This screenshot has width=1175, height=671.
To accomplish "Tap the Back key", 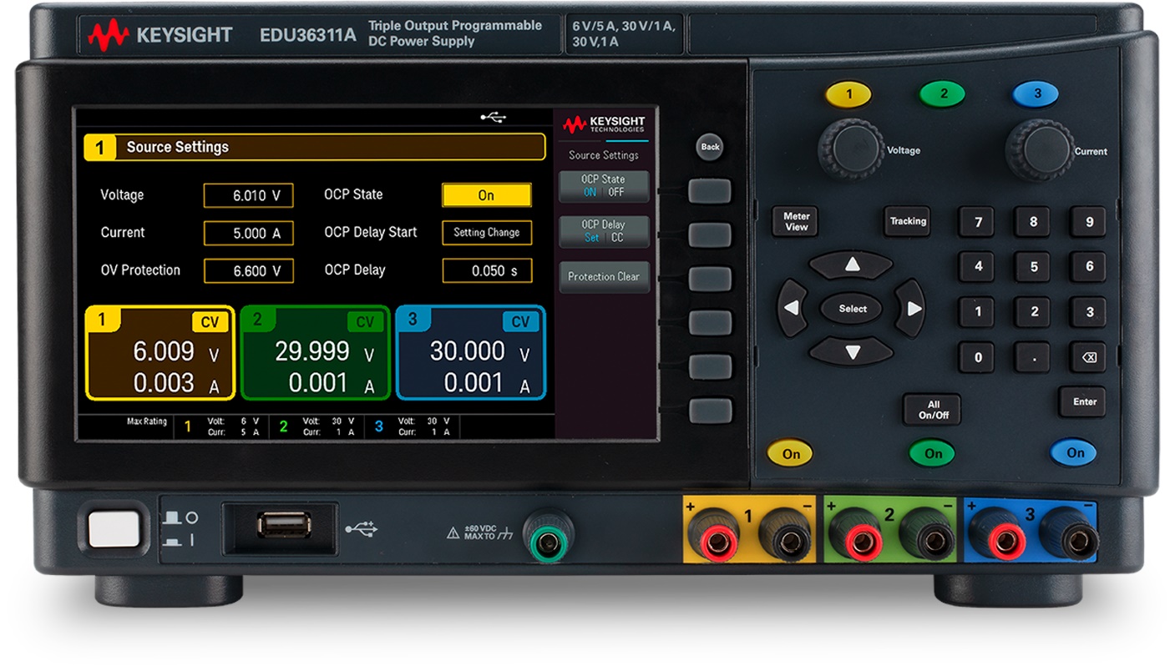I will [710, 147].
